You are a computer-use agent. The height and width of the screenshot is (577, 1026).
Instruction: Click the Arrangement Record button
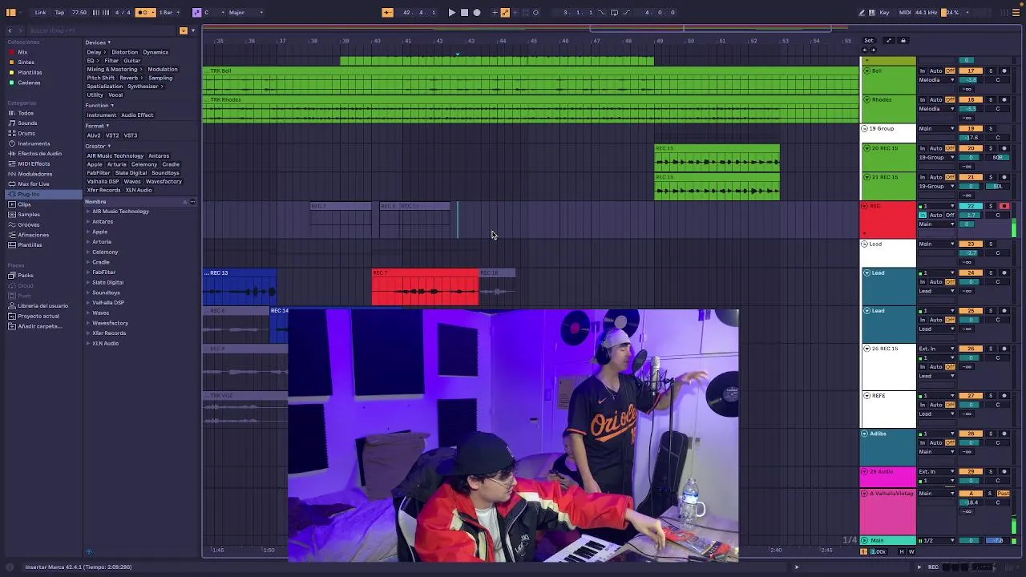point(477,12)
